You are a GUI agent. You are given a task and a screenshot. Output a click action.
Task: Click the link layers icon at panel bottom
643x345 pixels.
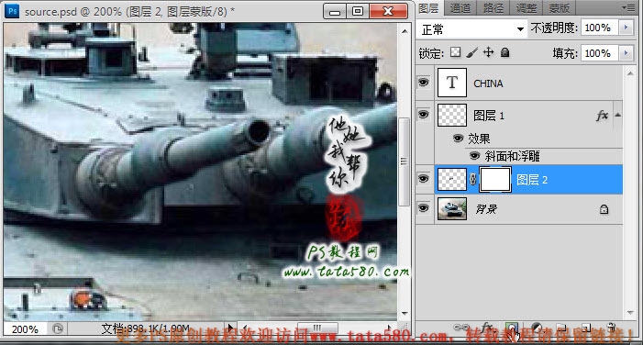(x=461, y=328)
